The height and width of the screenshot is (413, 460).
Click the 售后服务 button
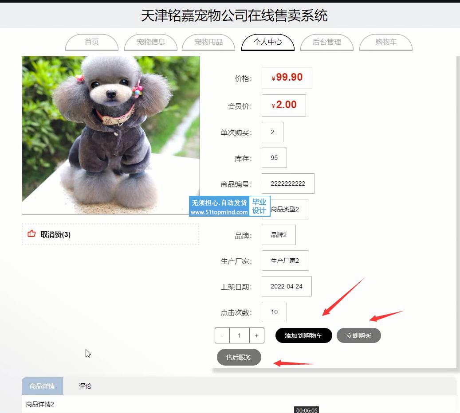point(239,357)
